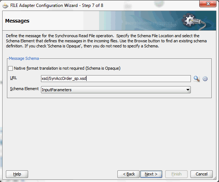The height and width of the screenshot is (182, 219).
Task: Open the Help button
Action: tap(17, 174)
